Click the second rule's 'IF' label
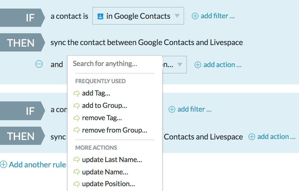Viewport: 299px width, 191px height. click(30, 111)
